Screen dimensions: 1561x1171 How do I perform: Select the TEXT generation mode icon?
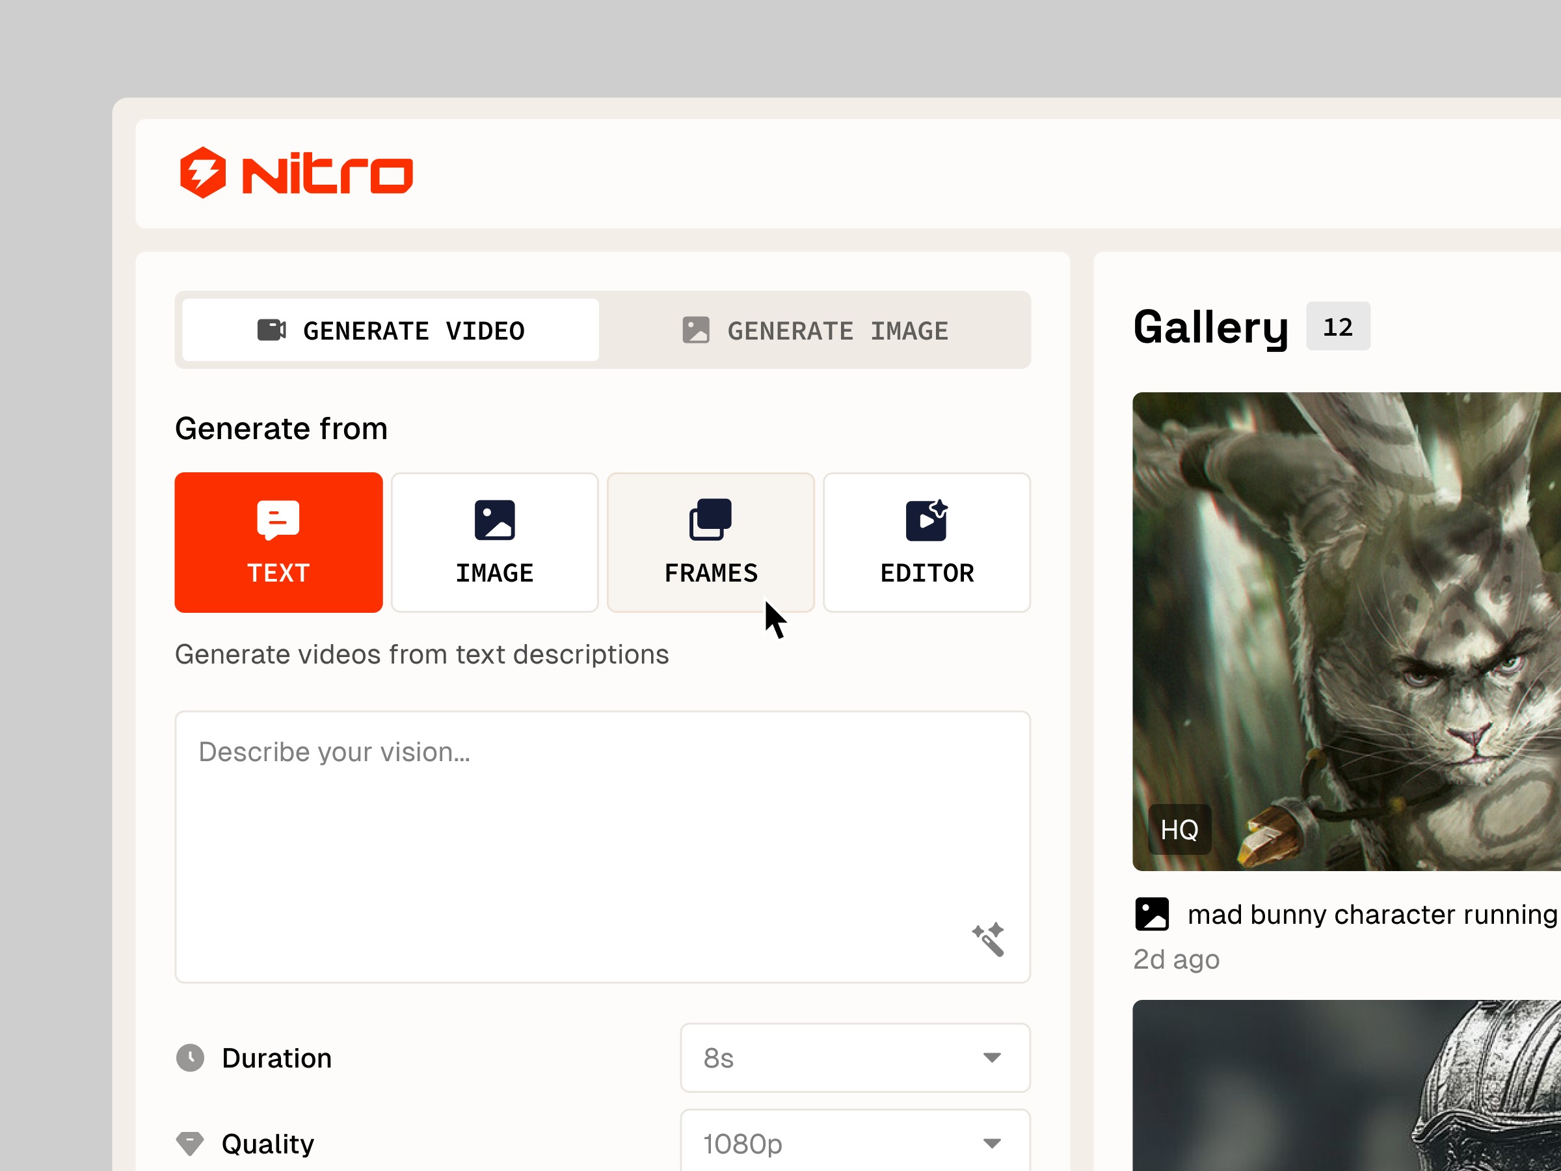pos(278,520)
